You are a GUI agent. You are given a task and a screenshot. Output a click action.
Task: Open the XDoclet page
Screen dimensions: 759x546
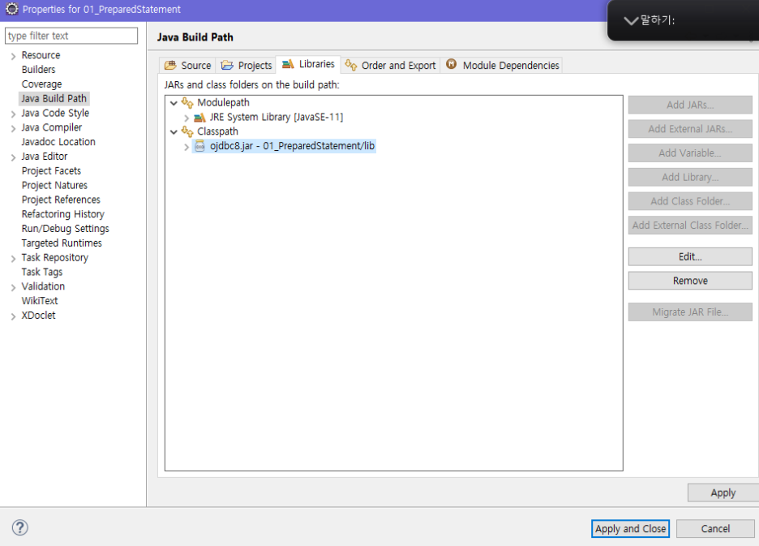coord(38,316)
